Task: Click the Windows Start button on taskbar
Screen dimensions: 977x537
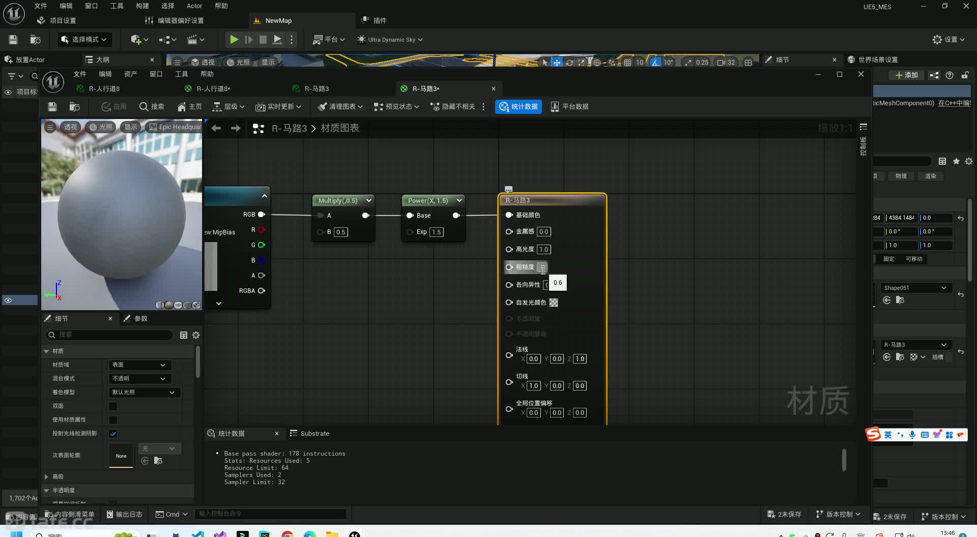Action: tap(16, 534)
